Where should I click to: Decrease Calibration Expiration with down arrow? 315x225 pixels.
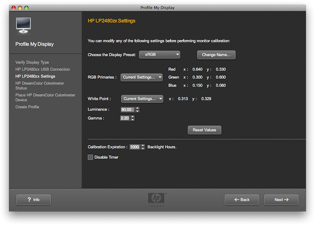coord(143,149)
